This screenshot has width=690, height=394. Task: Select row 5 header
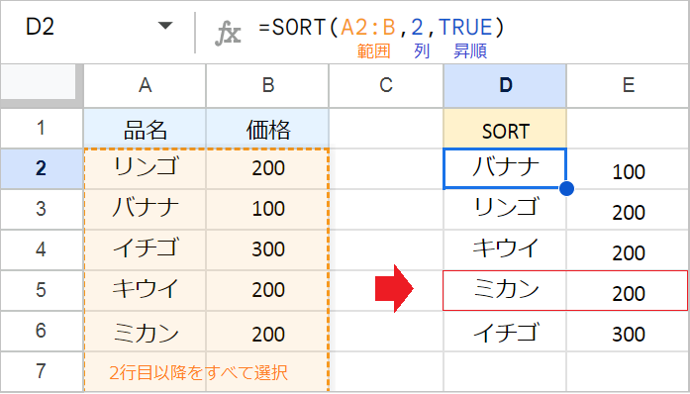tap(42, 290)
